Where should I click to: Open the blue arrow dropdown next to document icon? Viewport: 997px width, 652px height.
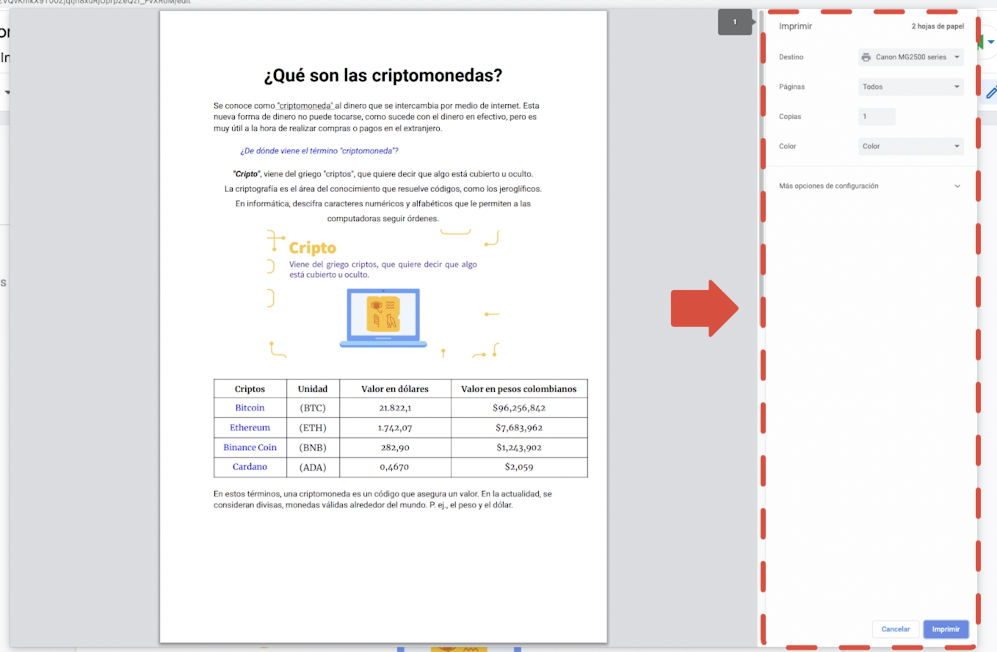(992, 41)
